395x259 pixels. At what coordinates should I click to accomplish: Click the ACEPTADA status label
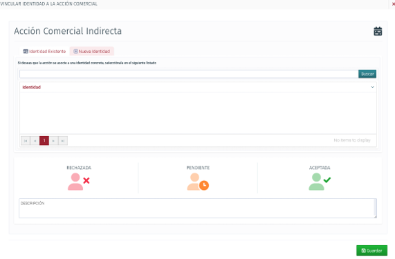coord(320,168)
